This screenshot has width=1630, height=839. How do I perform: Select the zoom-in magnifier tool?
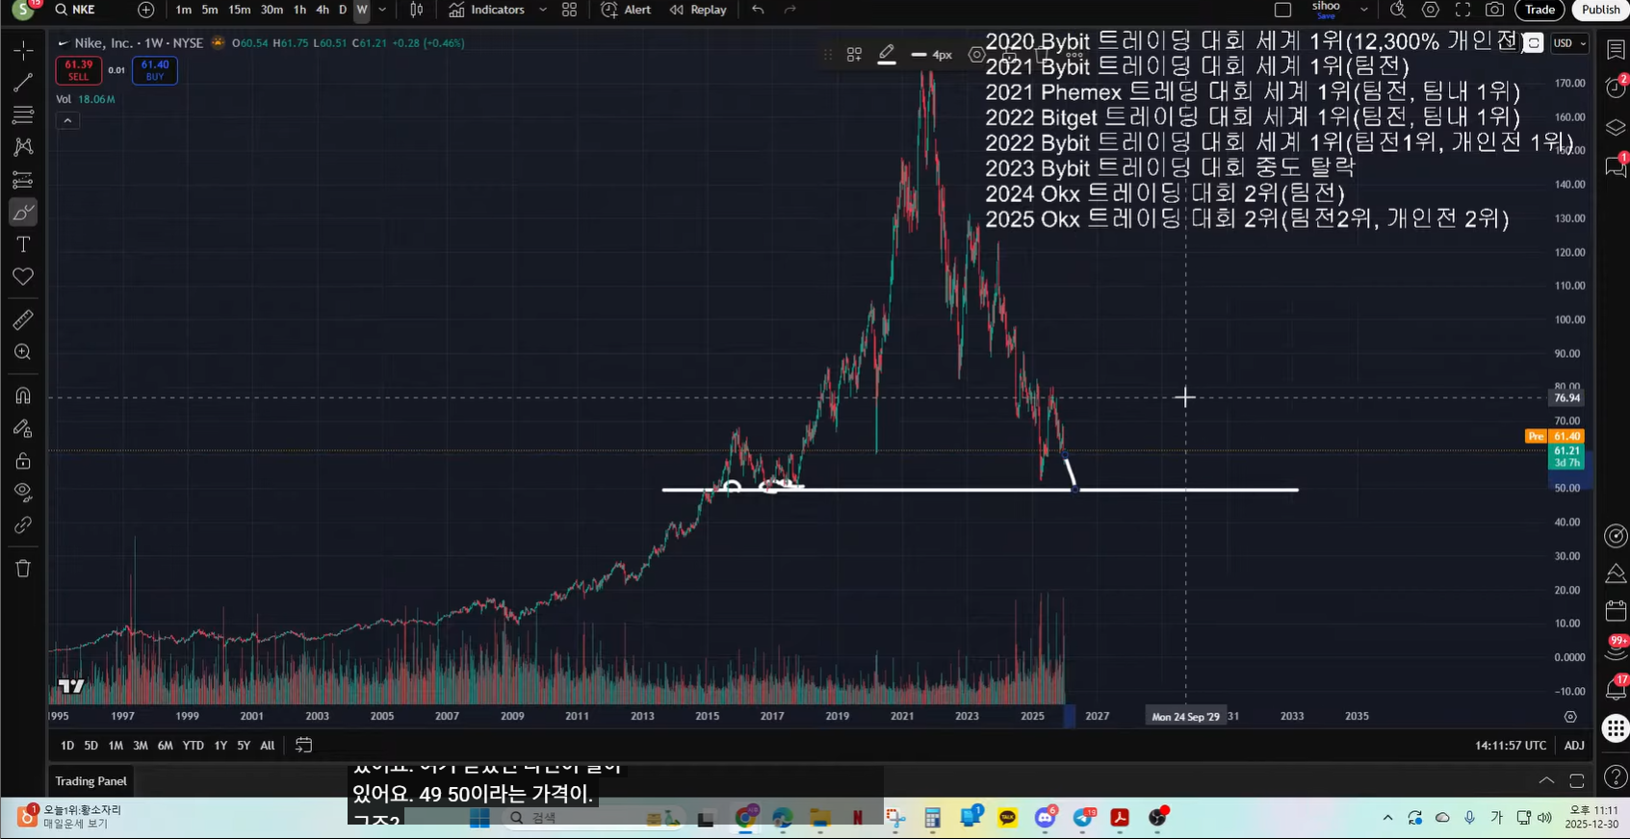pos(23,352)
